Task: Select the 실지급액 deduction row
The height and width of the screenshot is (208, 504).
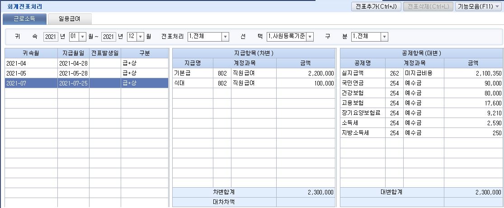Action: tap(421, 73)
